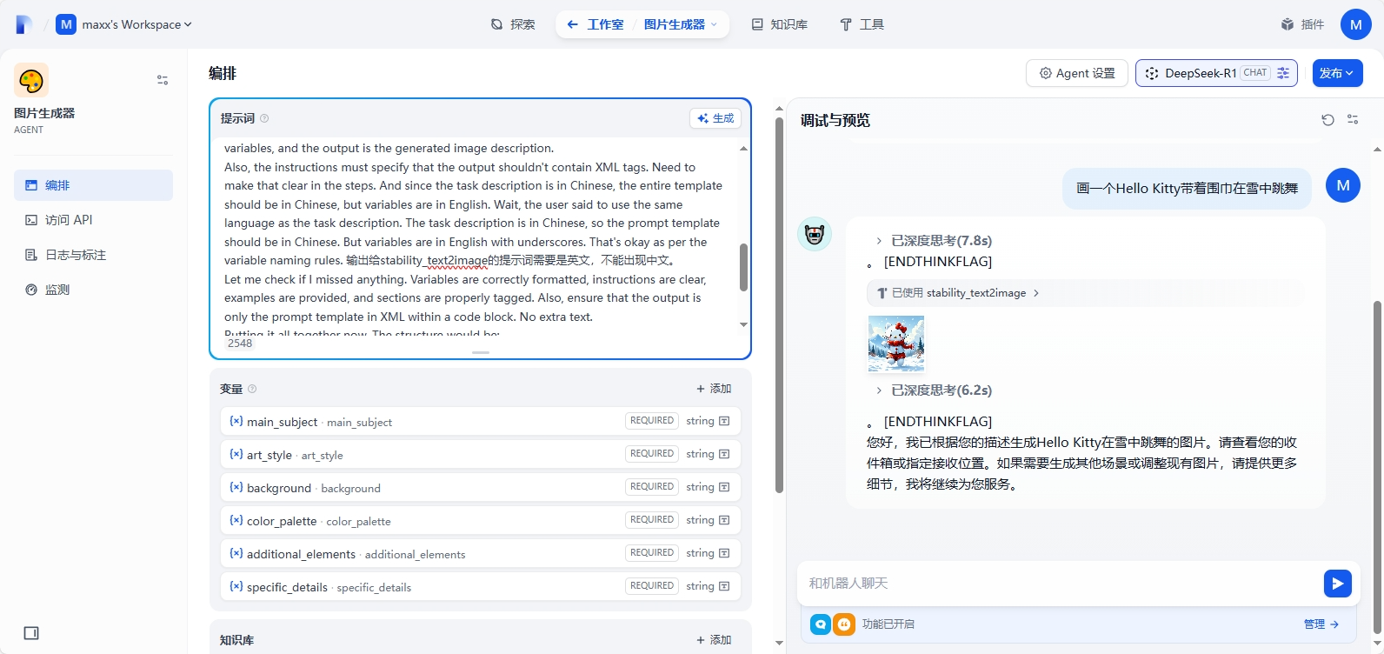Screen dimensions: 1384x654
Task: Open 监测 monitoring in the sidebar
Action: coord(93,290)
